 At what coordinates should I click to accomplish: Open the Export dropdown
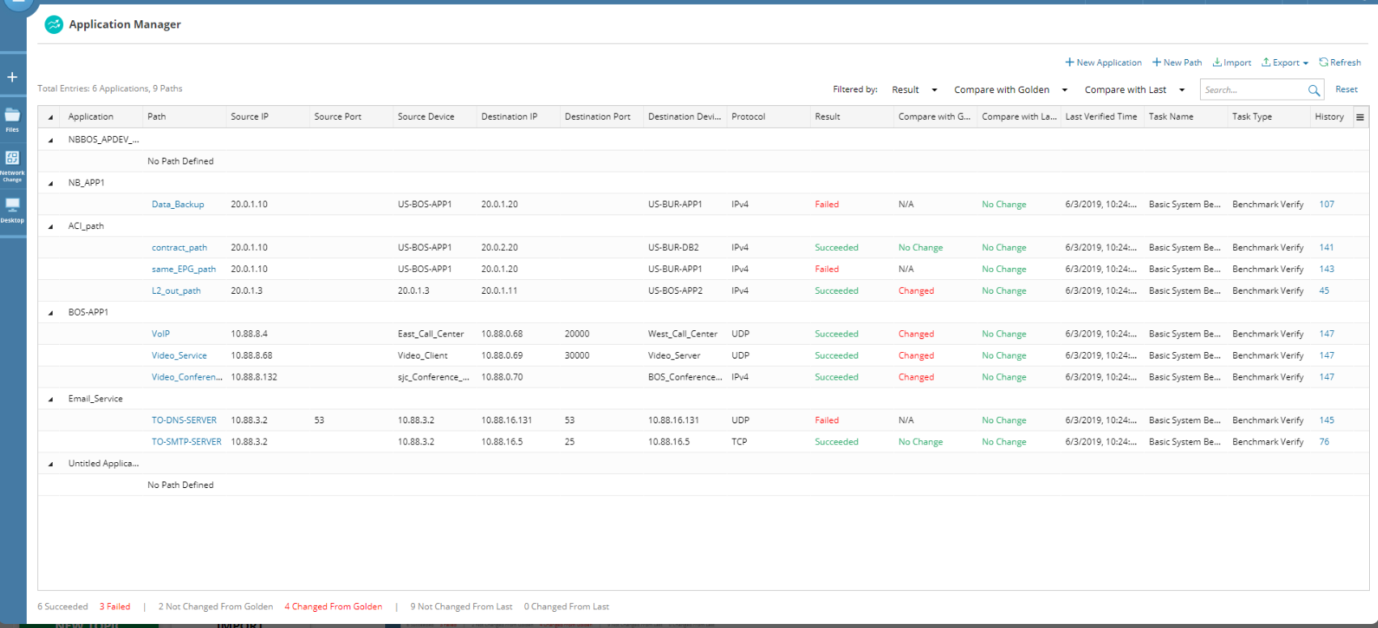[x=1285, y=62]
